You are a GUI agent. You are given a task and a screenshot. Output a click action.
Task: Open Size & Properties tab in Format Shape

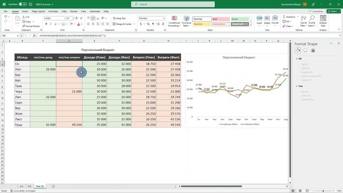313,50
